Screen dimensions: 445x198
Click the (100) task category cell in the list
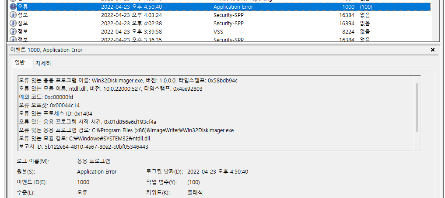tap(366, 7)
